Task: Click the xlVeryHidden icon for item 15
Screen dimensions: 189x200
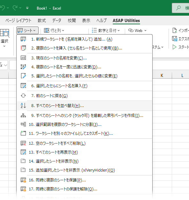Action: point(23,170)
